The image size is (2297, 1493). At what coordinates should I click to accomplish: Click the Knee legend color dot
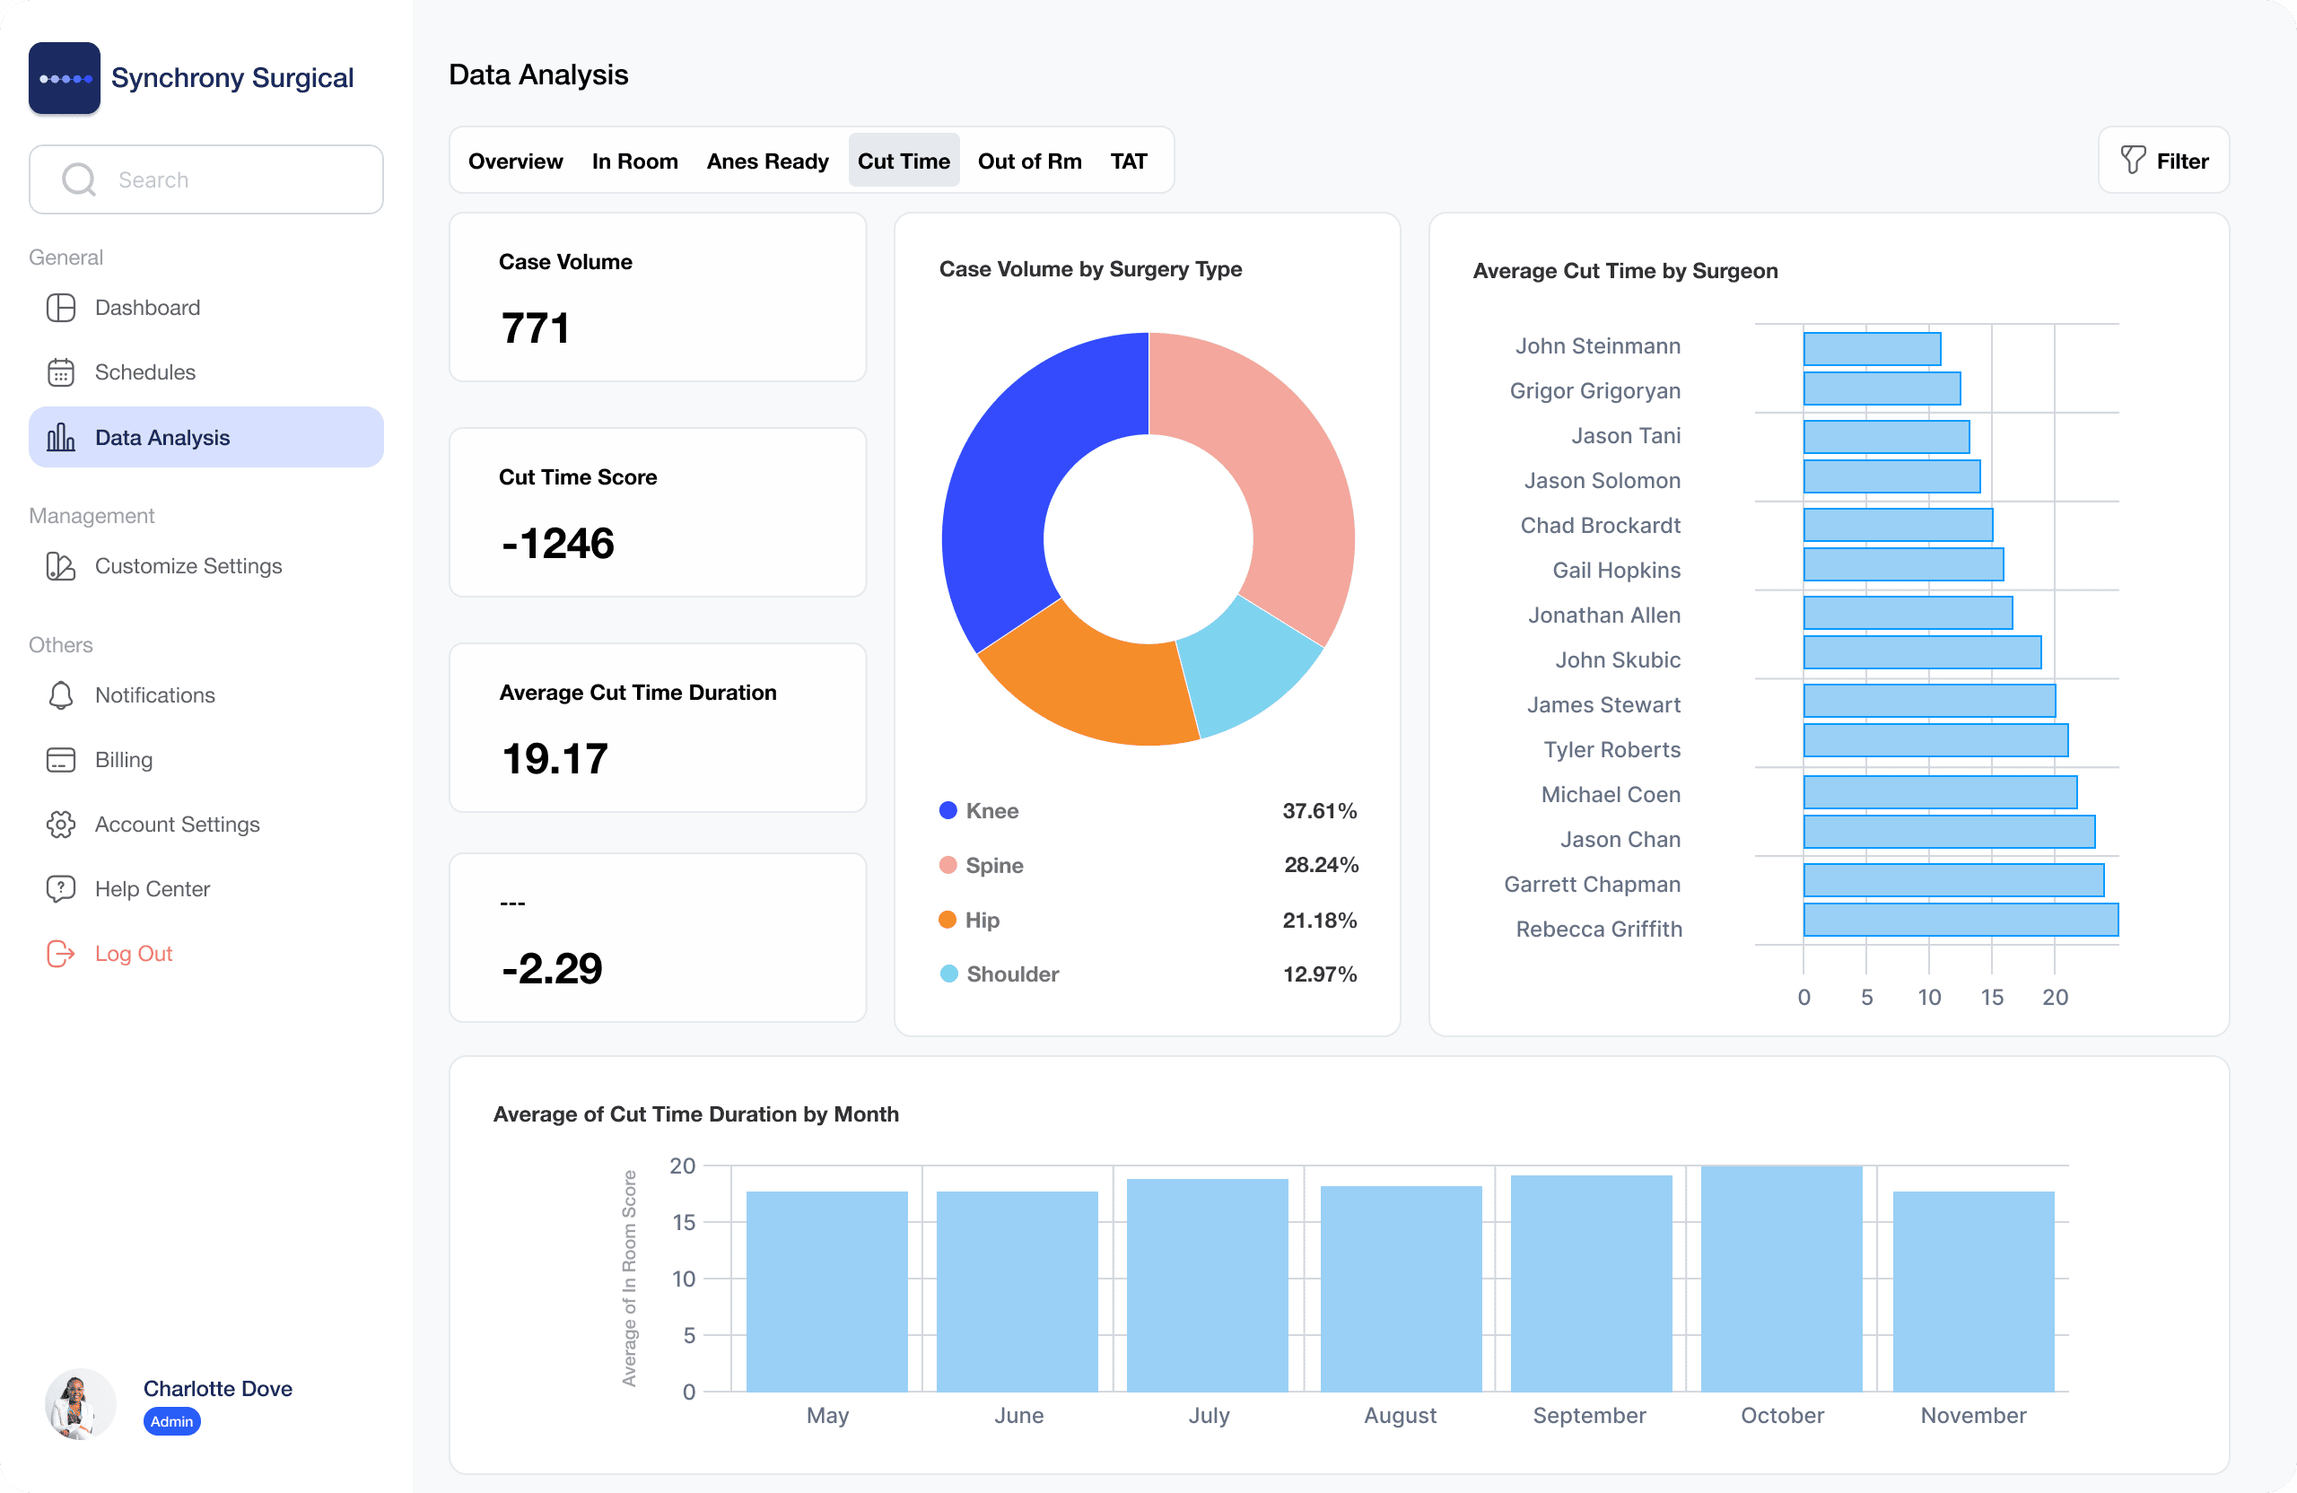(x=948, y=811)
